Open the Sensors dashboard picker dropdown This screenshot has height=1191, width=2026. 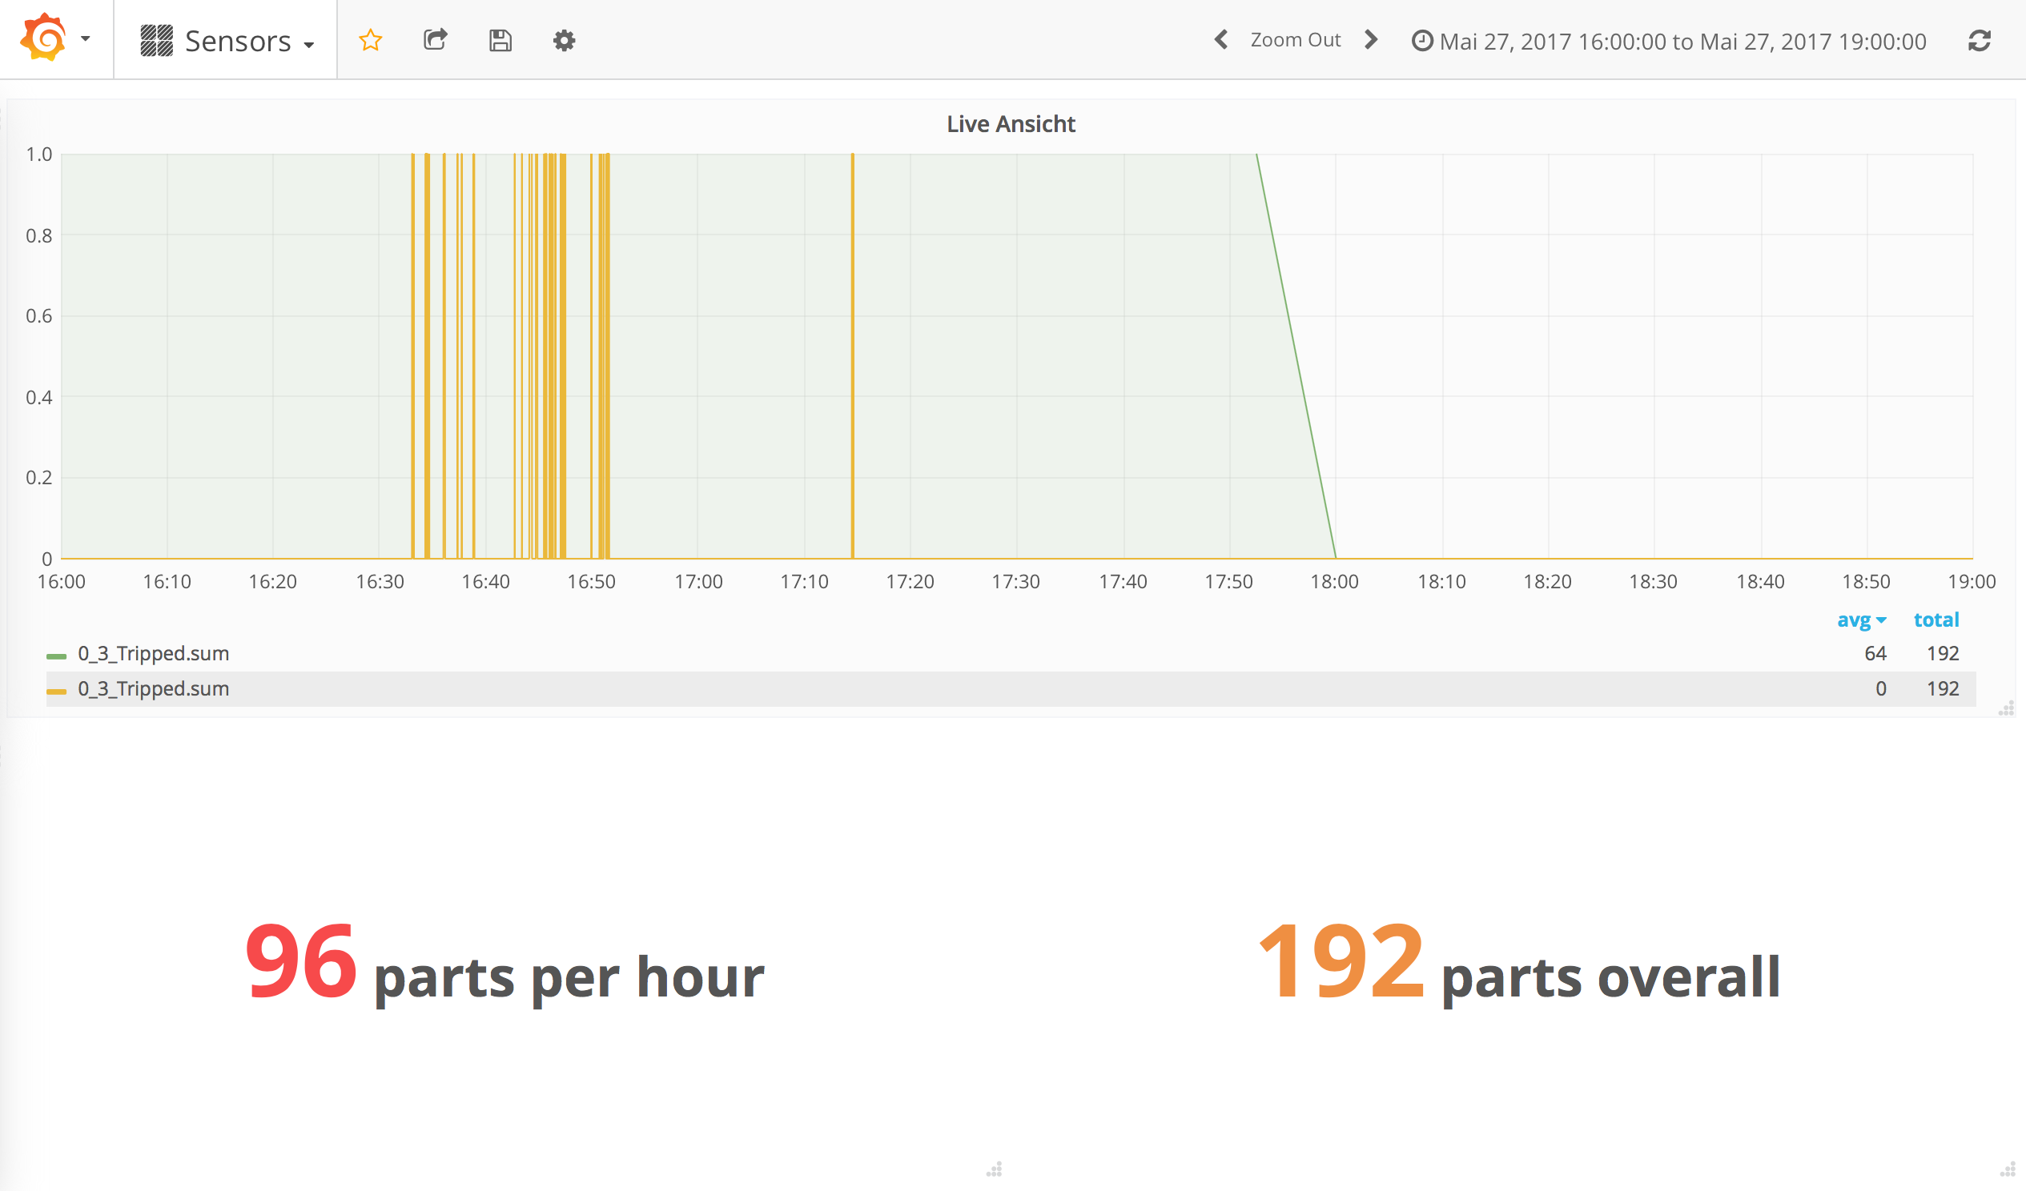[227, 40]
